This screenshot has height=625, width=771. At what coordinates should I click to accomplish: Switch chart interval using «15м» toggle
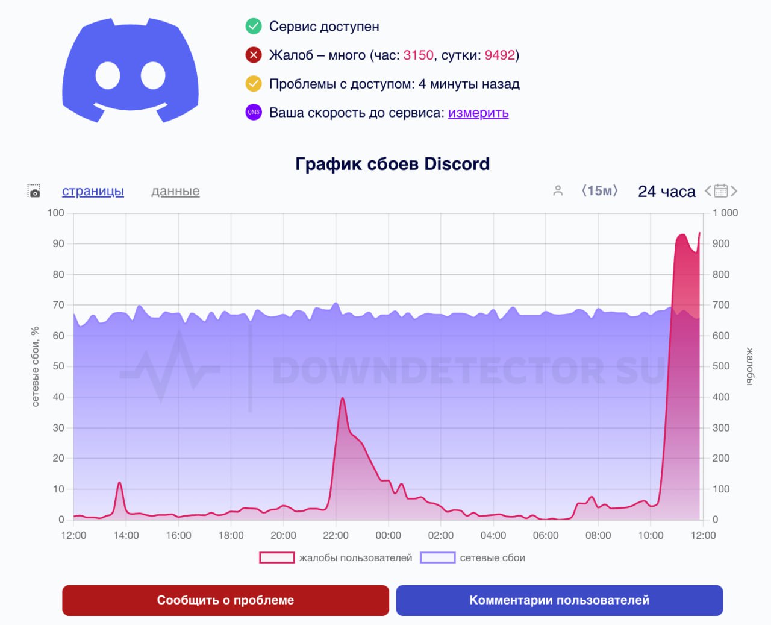click(600, 191)
